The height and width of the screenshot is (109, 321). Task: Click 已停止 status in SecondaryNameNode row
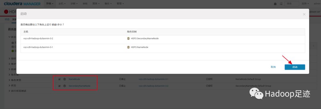coord(122,86)
